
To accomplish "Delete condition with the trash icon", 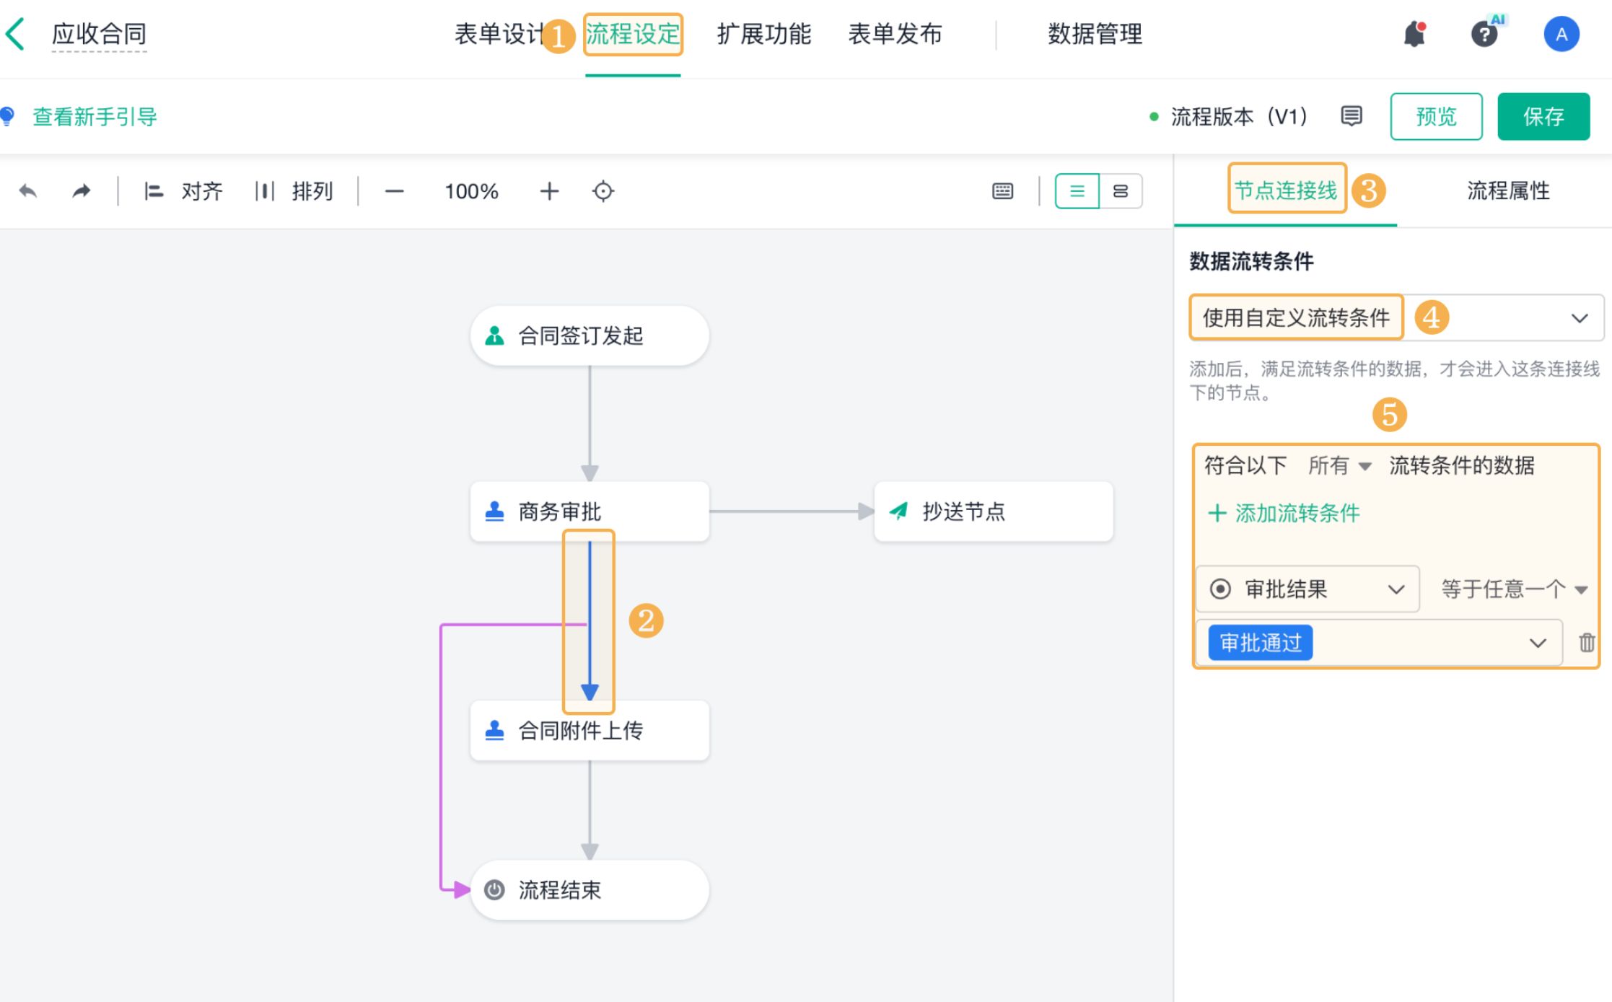I will click(x=1586, y=642).
